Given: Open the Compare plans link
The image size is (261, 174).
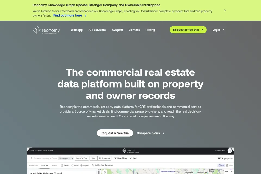Looking at the screenshot, I should 148,133.
